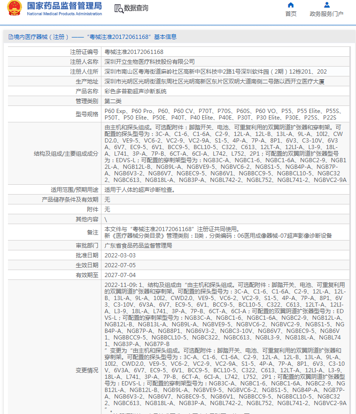
Task: Click National Medical Products Administration text
Action: click(x=64, y=14)
